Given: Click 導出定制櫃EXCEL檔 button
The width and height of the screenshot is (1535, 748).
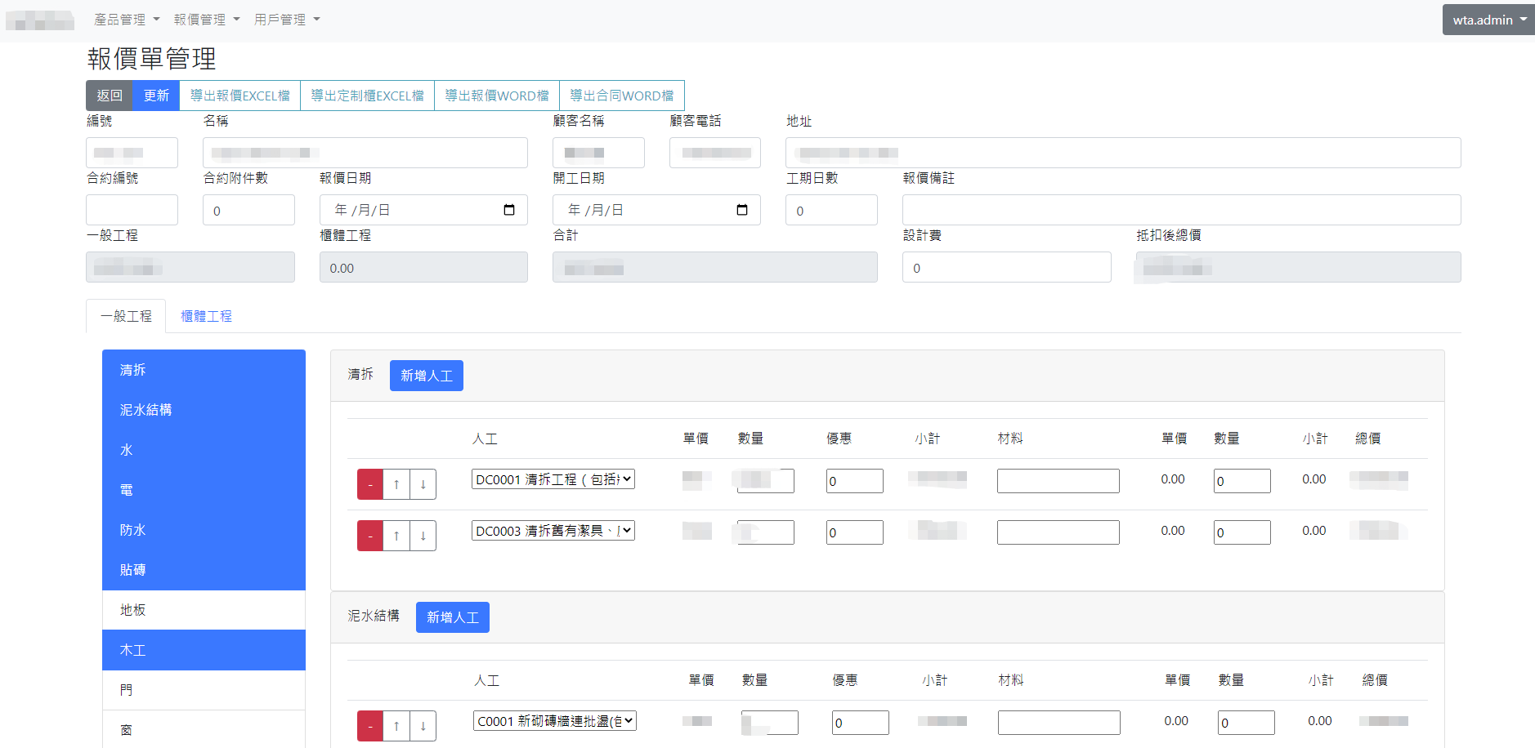Looking at the screenshot, I should point(368,96).
